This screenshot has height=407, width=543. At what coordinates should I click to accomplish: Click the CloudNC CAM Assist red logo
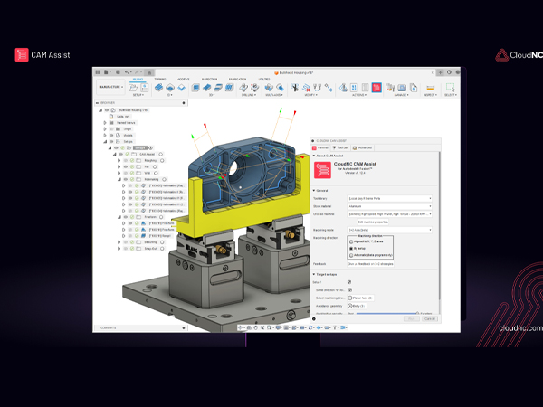322,167
